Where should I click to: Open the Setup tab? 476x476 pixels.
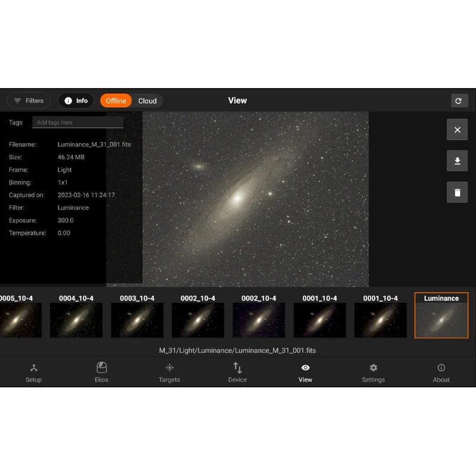[34, 373]
